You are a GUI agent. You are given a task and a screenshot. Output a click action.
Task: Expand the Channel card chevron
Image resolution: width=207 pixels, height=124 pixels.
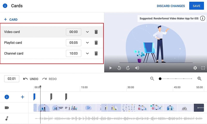point(87,53)
